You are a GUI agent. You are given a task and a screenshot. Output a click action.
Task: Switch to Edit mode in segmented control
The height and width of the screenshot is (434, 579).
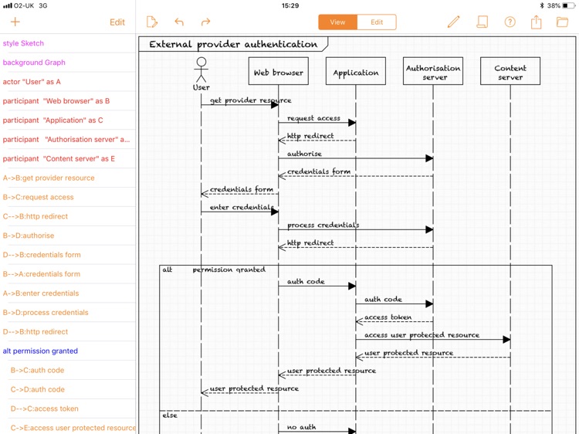click(377, 22)
